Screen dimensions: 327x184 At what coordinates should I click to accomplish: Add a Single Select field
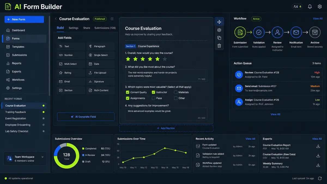(101, 55)
